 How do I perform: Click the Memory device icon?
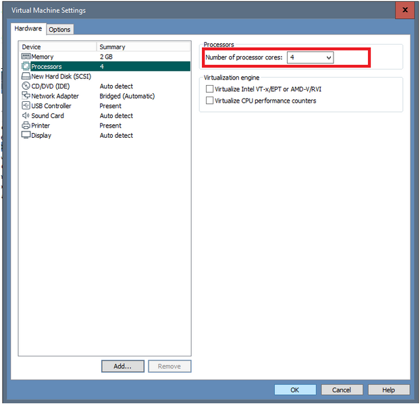click(x=26, y=57)
